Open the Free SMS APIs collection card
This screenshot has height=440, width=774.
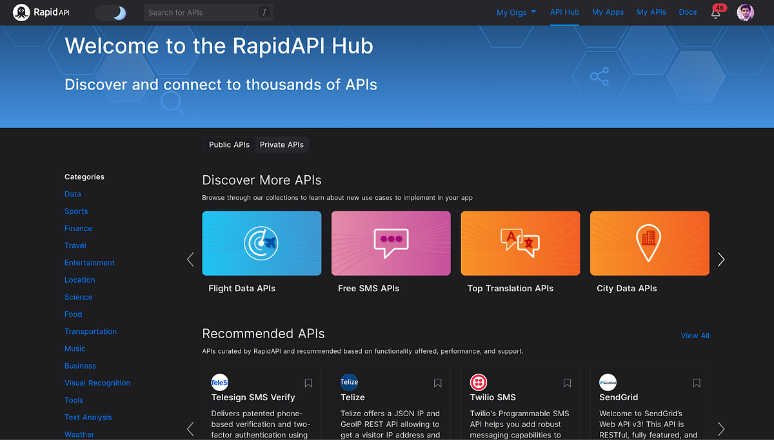(391, 243)
